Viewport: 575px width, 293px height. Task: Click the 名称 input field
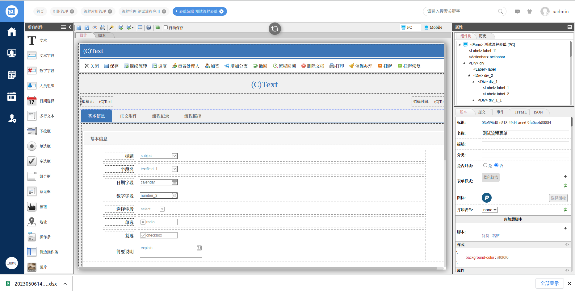525,133
